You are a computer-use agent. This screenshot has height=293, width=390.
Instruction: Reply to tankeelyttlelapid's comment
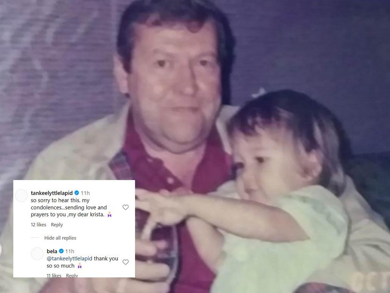57,225
